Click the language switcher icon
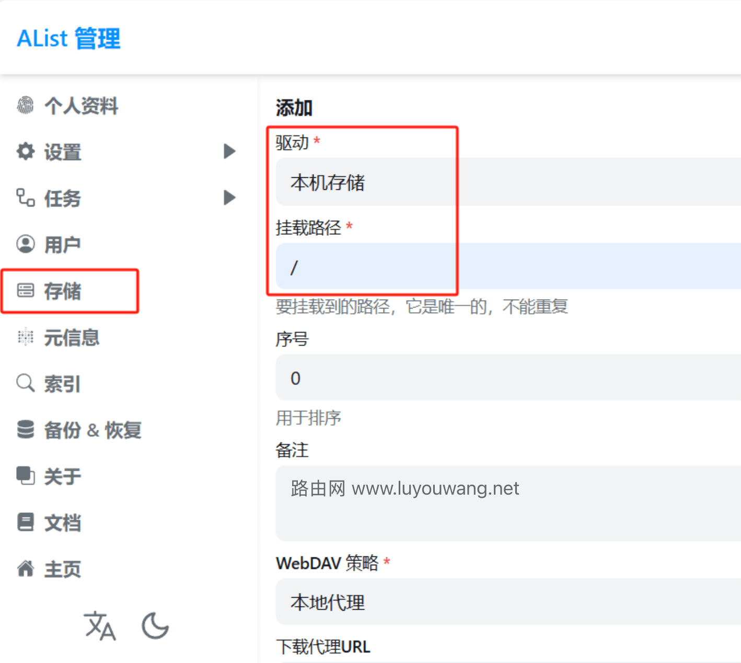 (99, 626)
